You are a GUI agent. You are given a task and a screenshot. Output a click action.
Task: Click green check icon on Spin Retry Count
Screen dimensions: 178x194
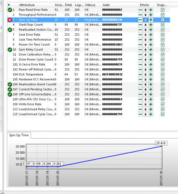(x=10, y=50)
